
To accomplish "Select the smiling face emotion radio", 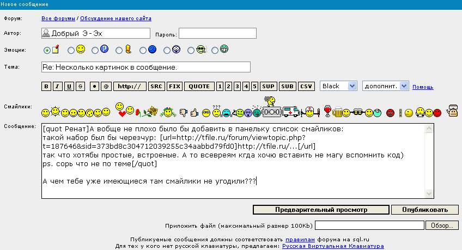I will (x=71, y=50).
